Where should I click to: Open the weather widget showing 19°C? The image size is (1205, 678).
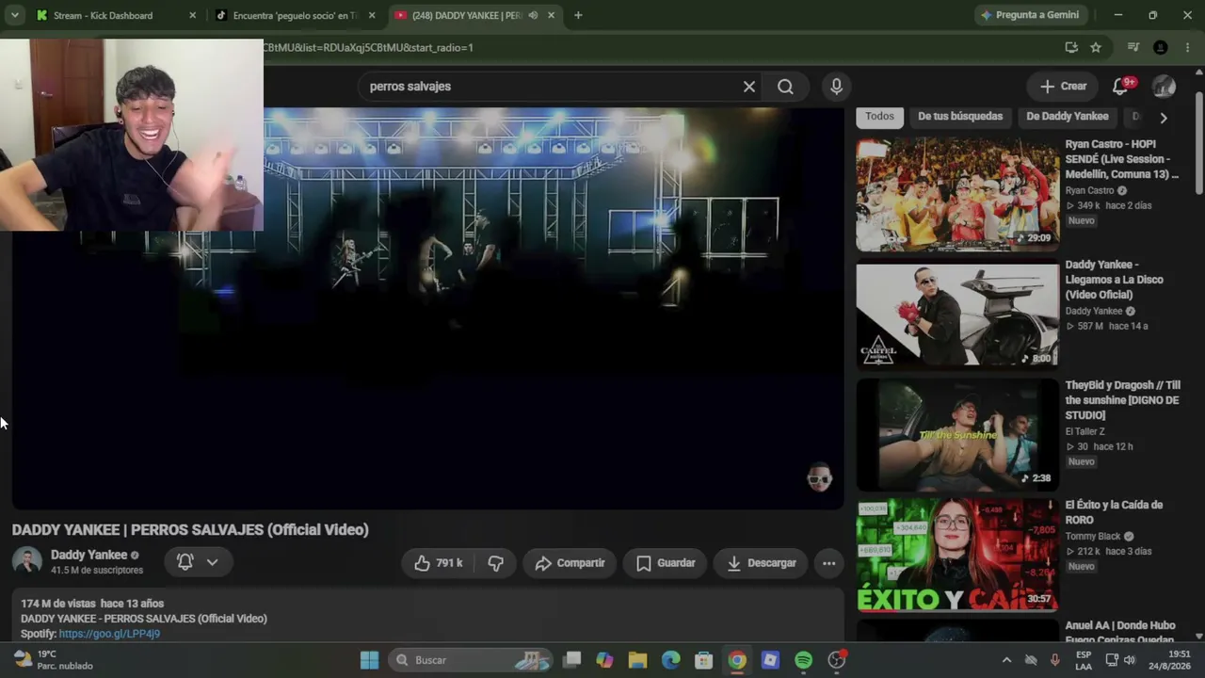[54, 660]
